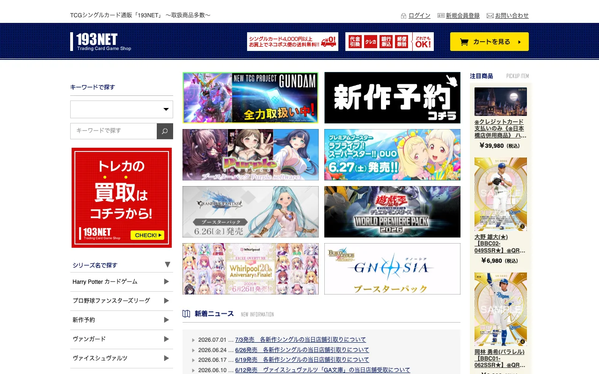Open news 6/26発売 各新作シングルの当日店舗引取りについて
The height and width of the screenshot is (374, 599).
click(x=302, y=350)
